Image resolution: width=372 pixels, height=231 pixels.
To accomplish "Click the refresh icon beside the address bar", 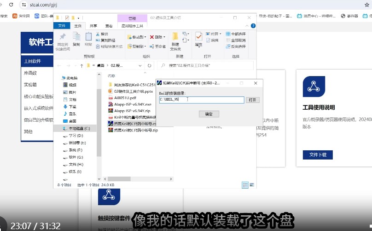I will [x=149, y=65].
